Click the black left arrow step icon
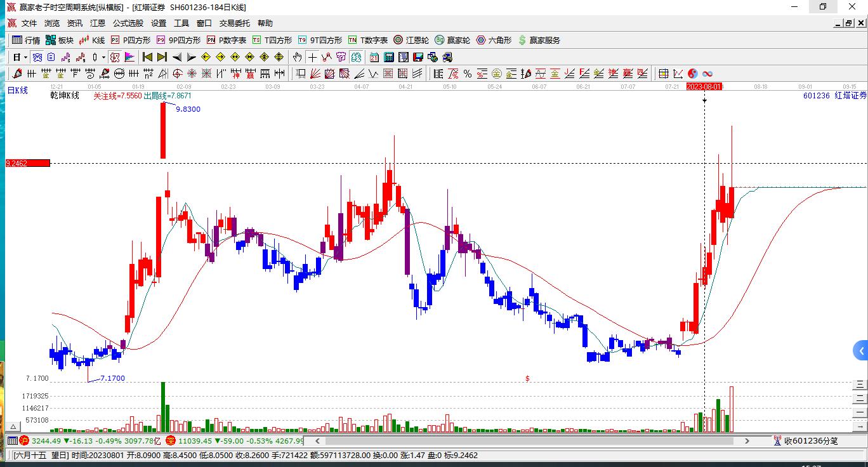 [178, 57]
